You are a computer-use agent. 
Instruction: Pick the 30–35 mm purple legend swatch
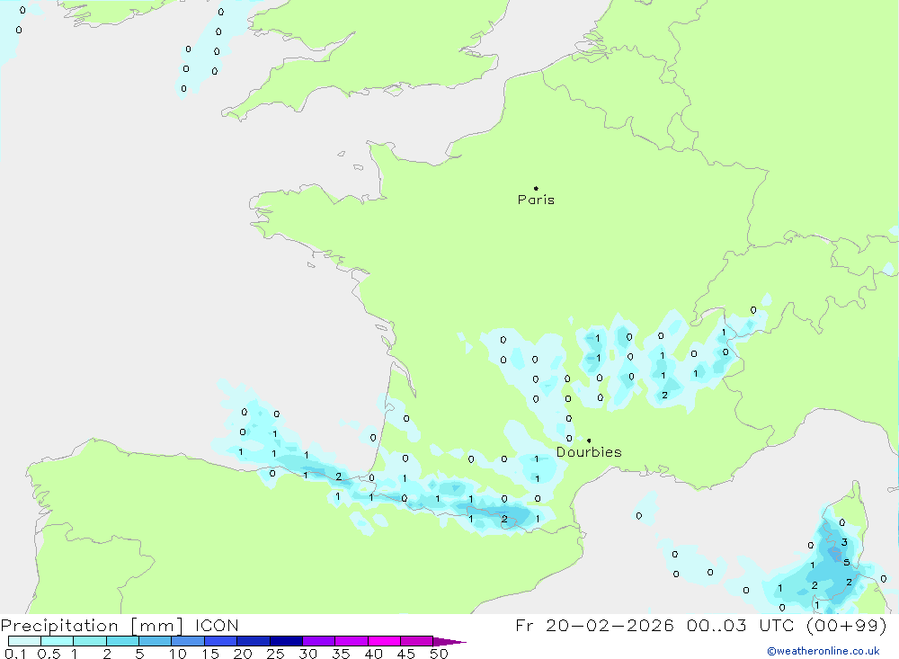tap(318, 641)
